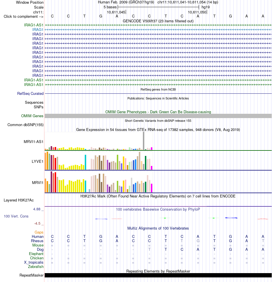
Task: Click the "-4.5 _" PhyloP lower scale value
Action: tap(39, 224)
